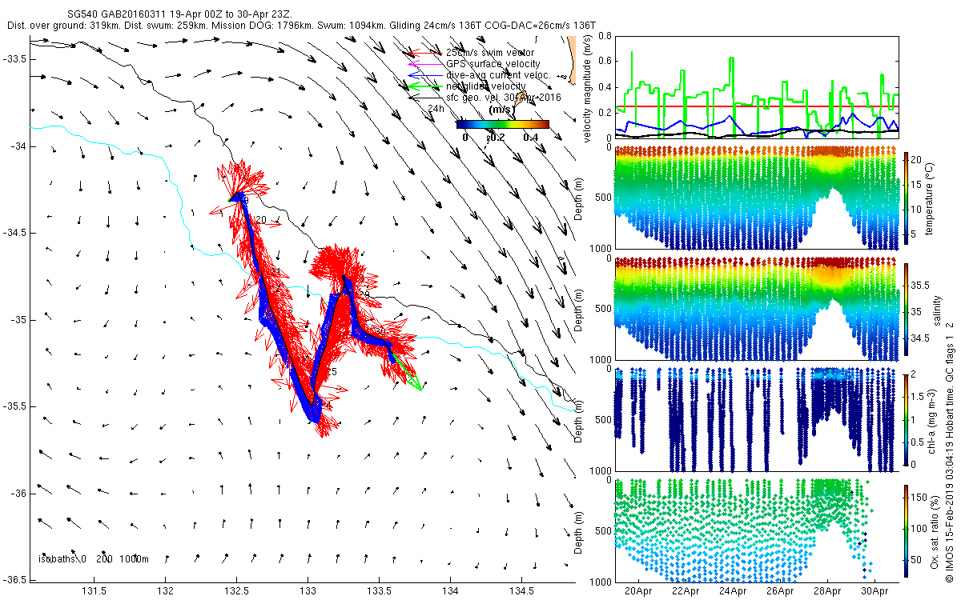Click longitude tick label 131.5
The image size is (961, 600).
(94, 591)
